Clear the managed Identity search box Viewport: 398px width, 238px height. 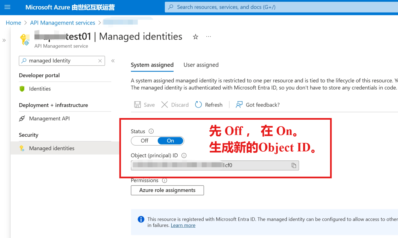(x=100, y=61)
